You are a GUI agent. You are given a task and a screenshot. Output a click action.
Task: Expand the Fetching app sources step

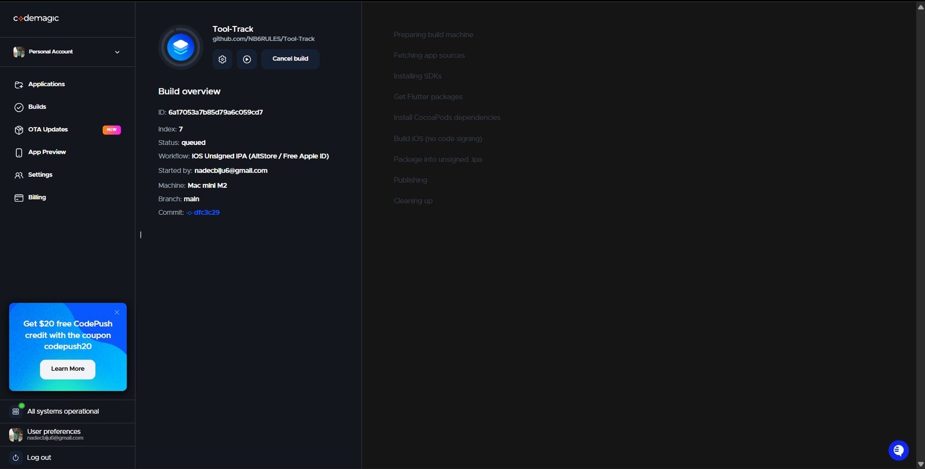coord(429,55)
